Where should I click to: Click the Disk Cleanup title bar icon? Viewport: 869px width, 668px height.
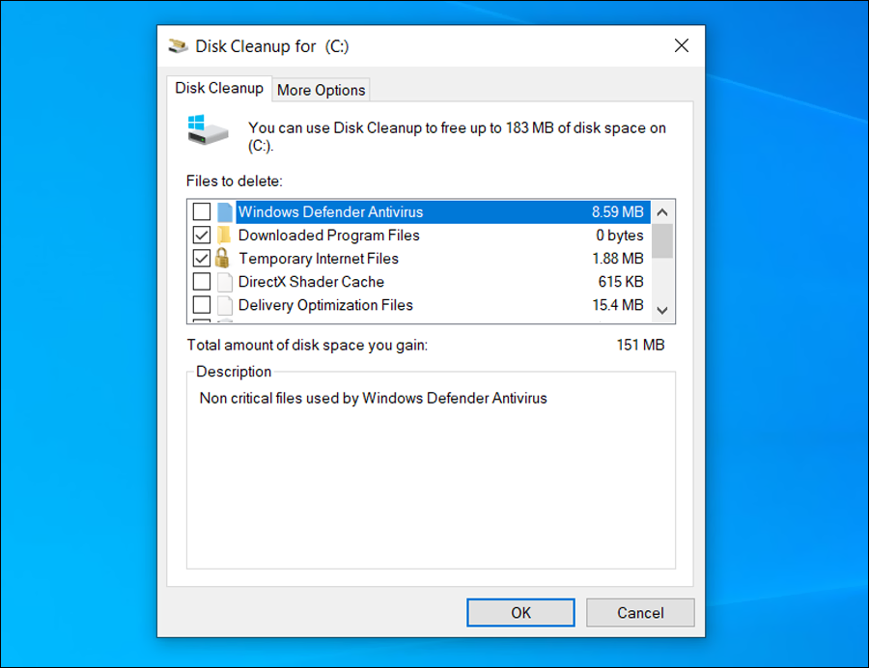178,46
